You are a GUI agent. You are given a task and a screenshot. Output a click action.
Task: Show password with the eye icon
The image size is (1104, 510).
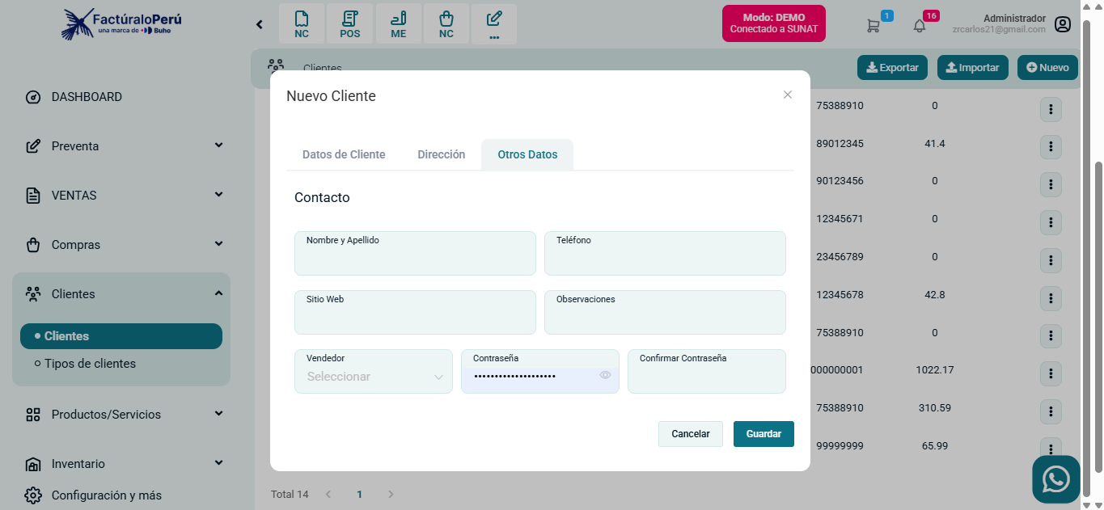(x=605, y=375)
